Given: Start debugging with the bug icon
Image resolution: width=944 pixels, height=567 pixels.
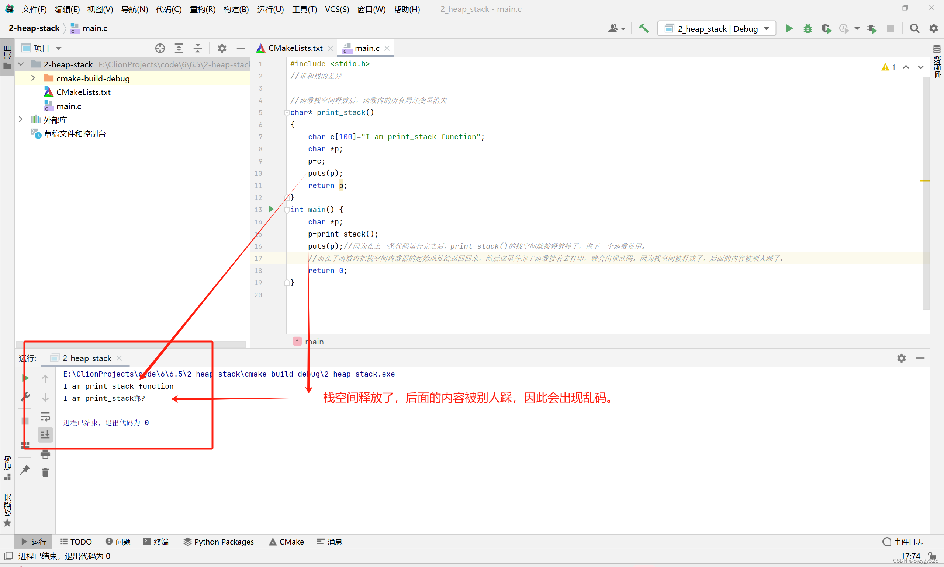Looking at the screenshot, I should 808,29.
